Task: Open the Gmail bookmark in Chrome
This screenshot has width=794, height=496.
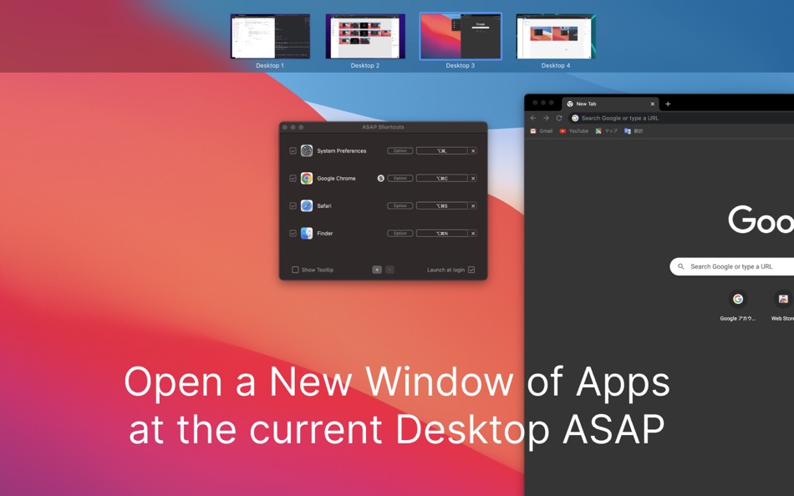Action: pyautogui.click(x=542, y=131)
